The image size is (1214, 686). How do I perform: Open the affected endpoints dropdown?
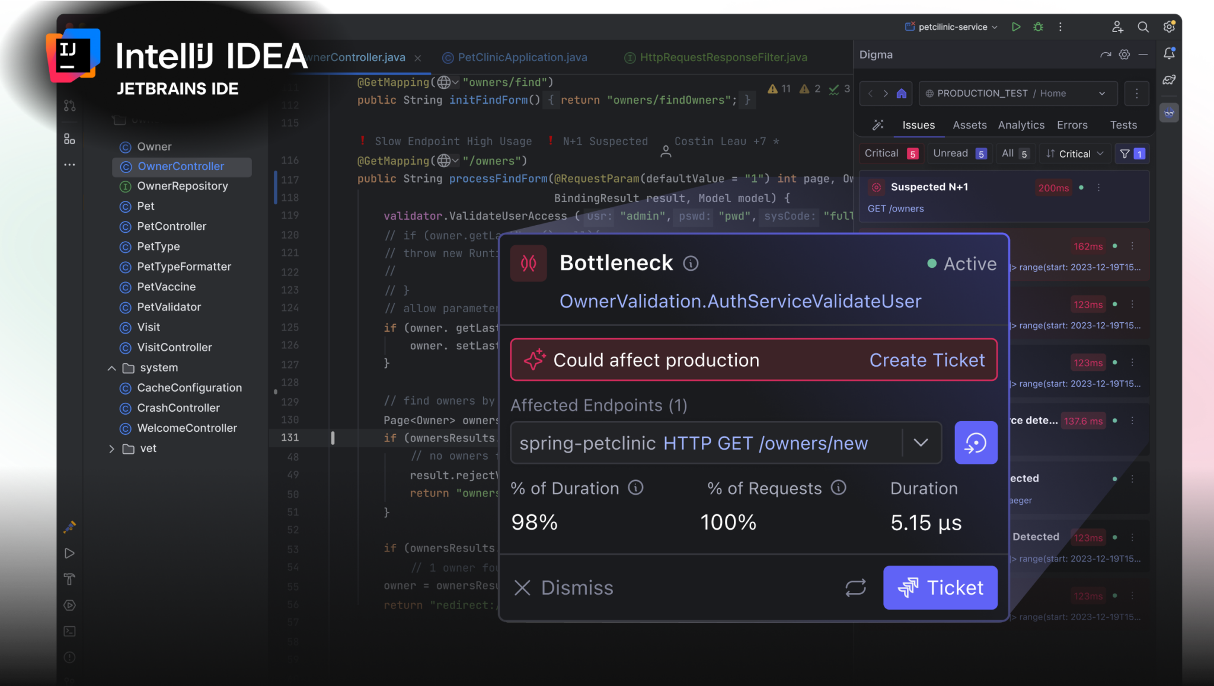921,443
